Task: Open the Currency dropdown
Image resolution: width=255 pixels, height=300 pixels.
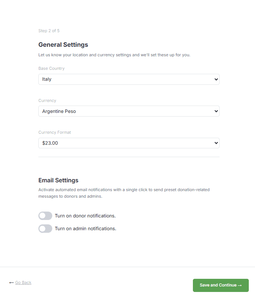Action: [x=129, y=111]
